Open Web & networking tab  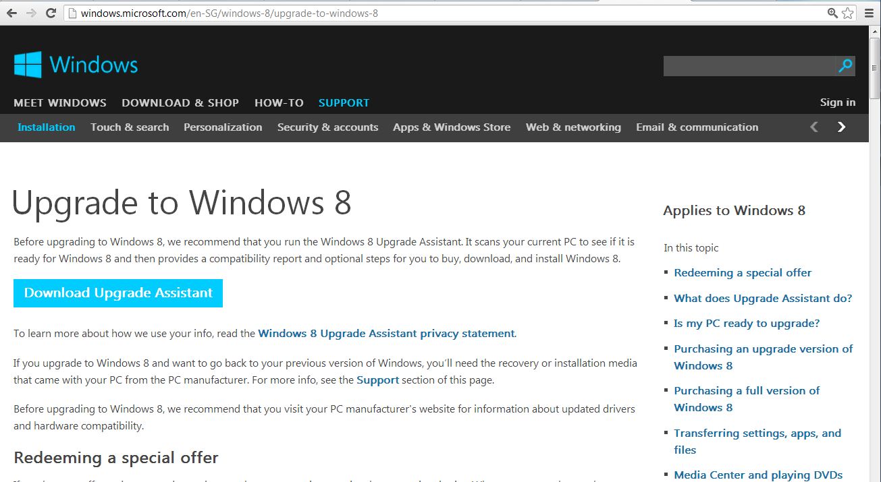(x=573, y=127)
